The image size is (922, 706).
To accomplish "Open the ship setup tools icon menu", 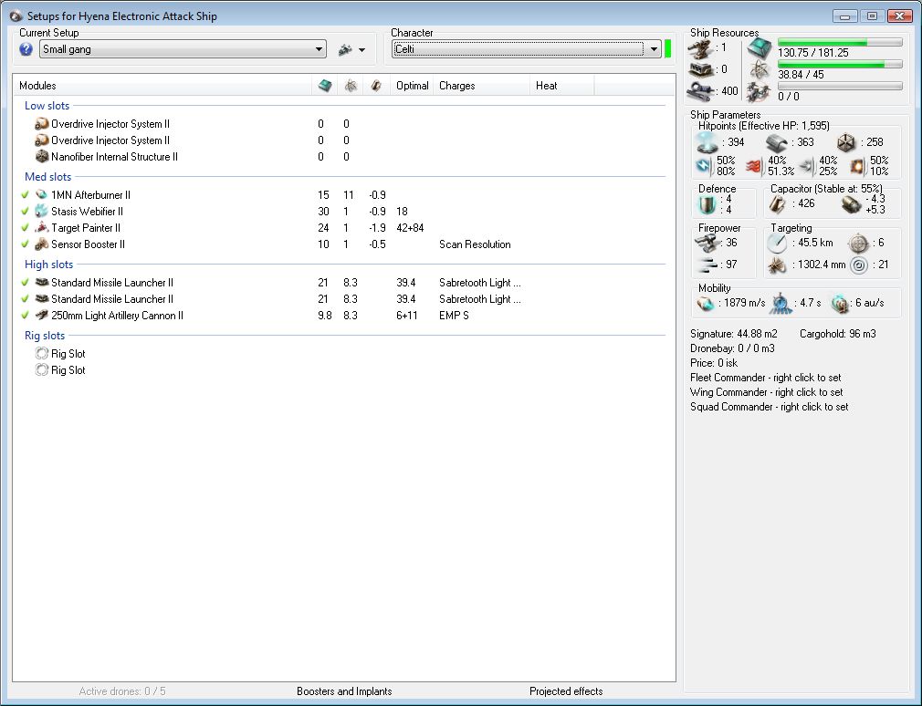I will click(345, 50).
